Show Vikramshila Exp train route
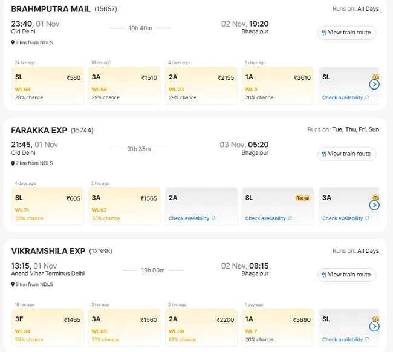This screenshot has width=393, height=352. [346, 275]
